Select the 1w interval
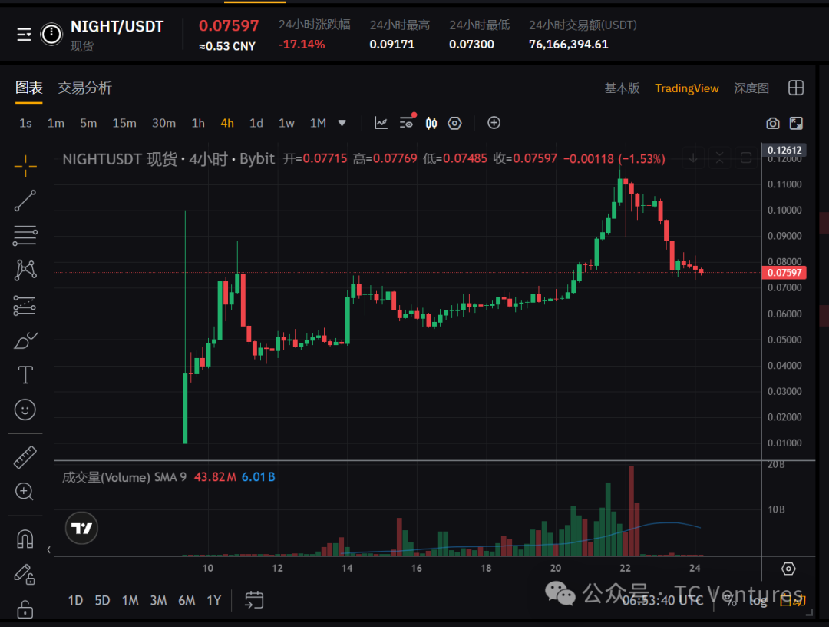This screenshot has height=627, width=829. coord(286,123)
